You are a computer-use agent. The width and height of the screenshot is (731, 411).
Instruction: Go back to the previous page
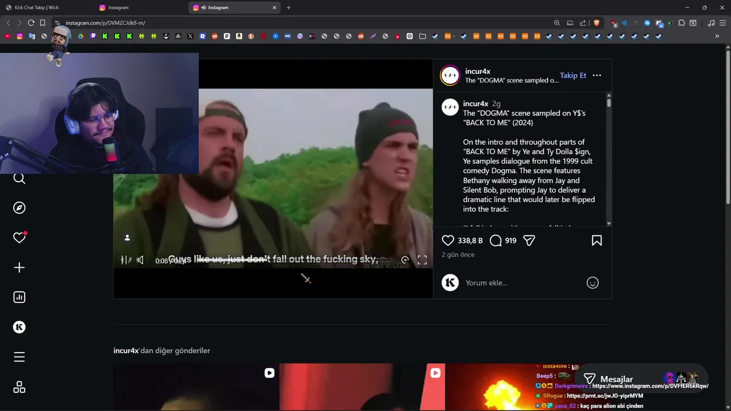click(x=8, y=23)
